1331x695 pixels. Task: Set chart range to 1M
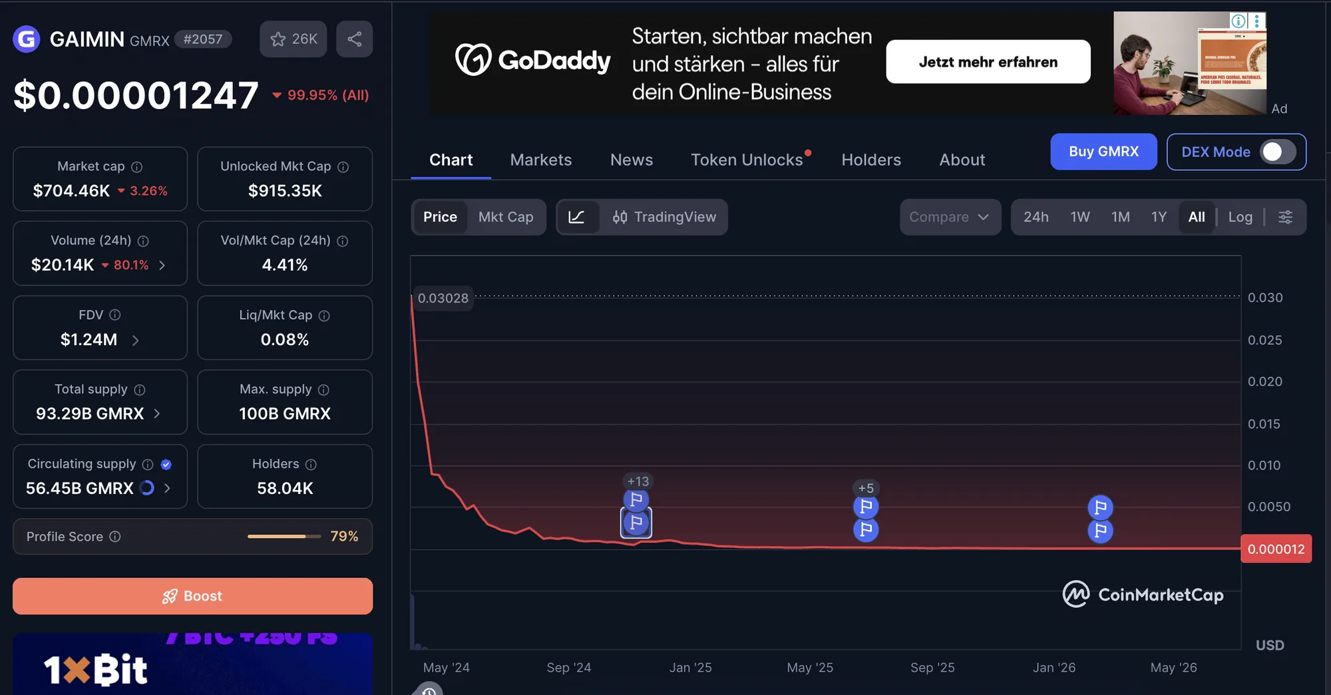click(x=1121, y=217)
